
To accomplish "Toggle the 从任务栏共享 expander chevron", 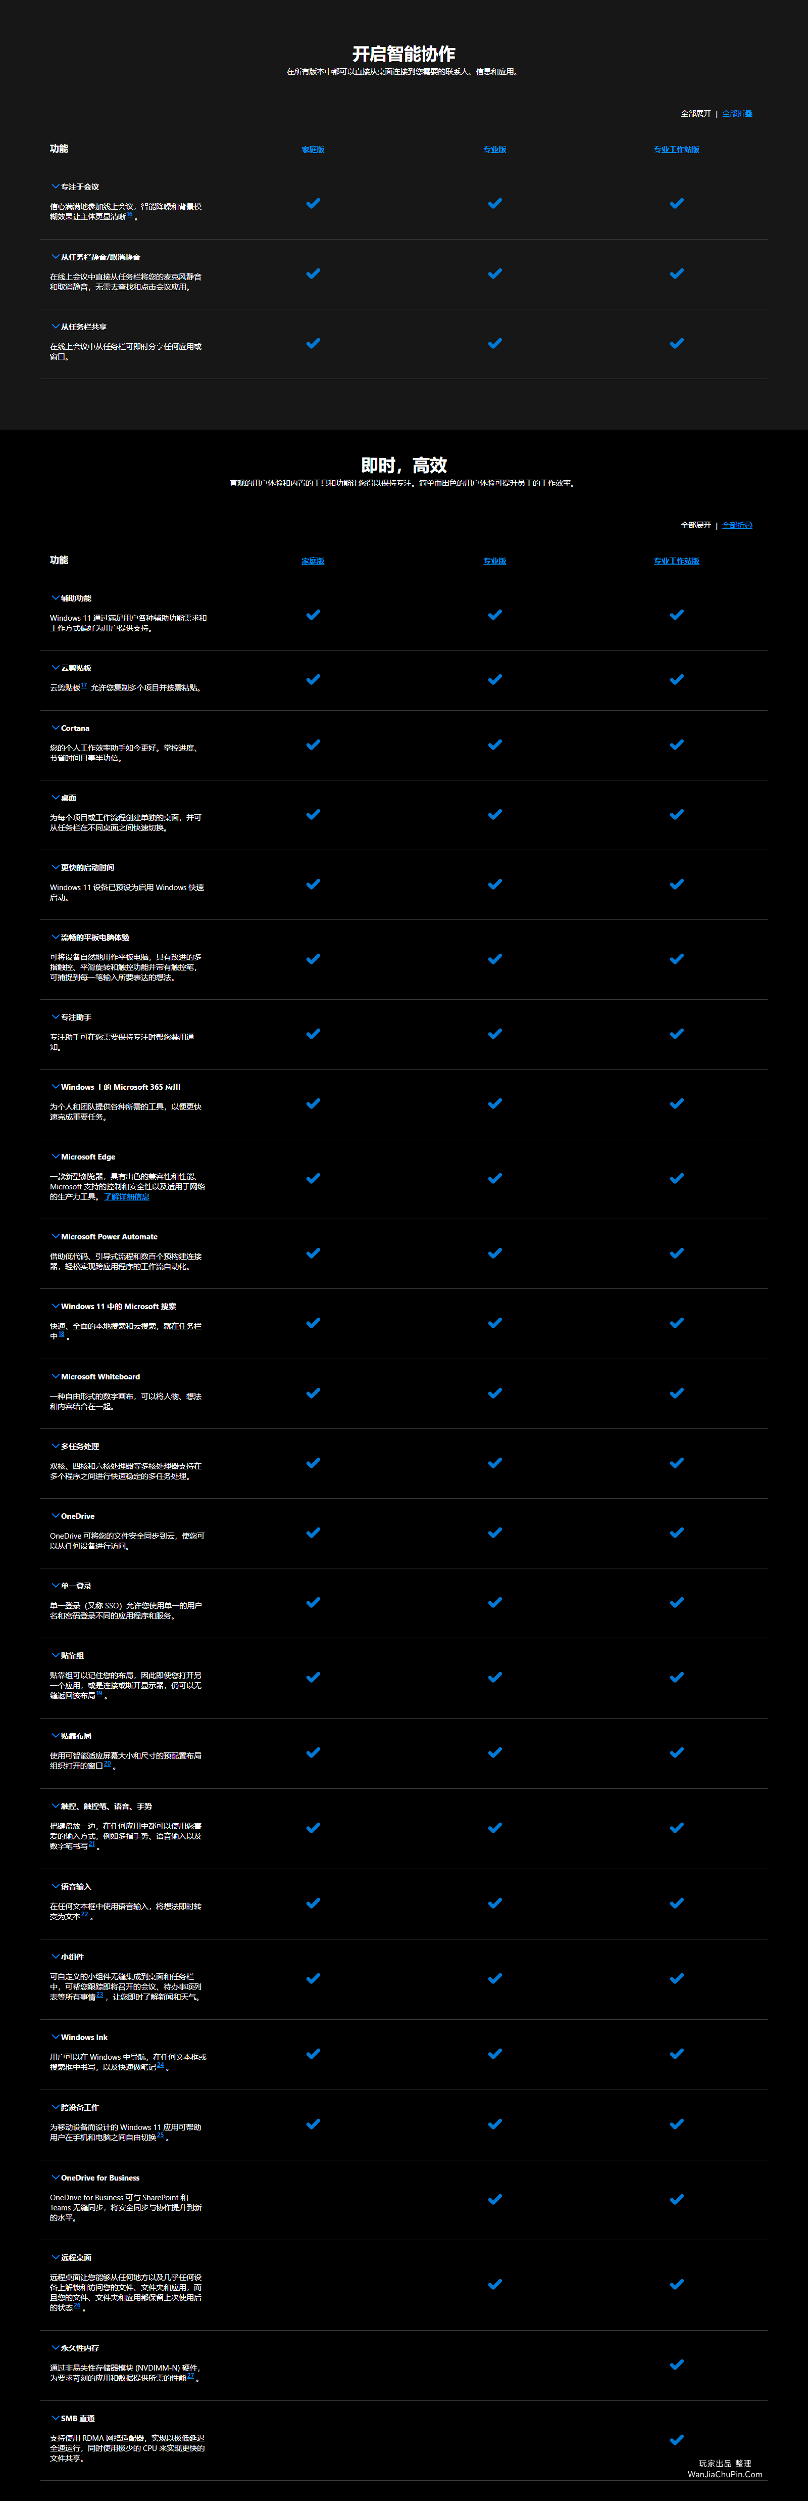I will pyautogui.click(x=55, y=326).
